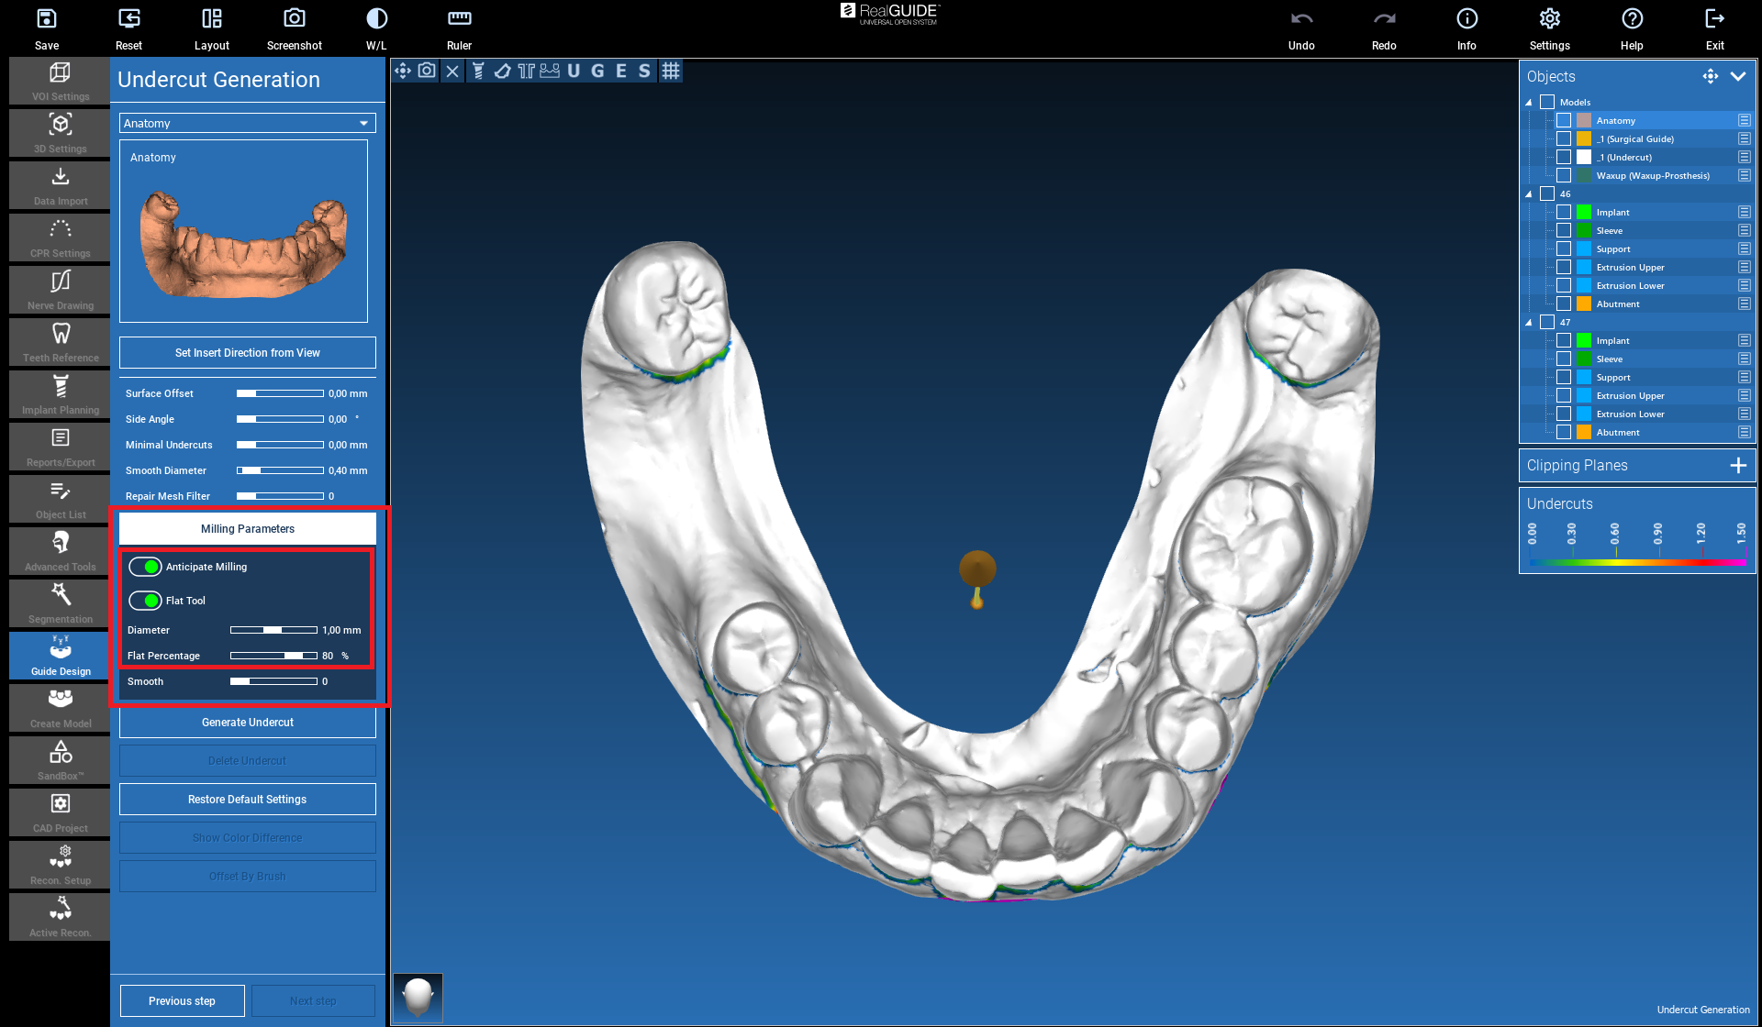The width and height of the screenshot is (1762, 1027).
Task: Open the Anatomy dropdown selector
Action: click(x=248, y=123)
